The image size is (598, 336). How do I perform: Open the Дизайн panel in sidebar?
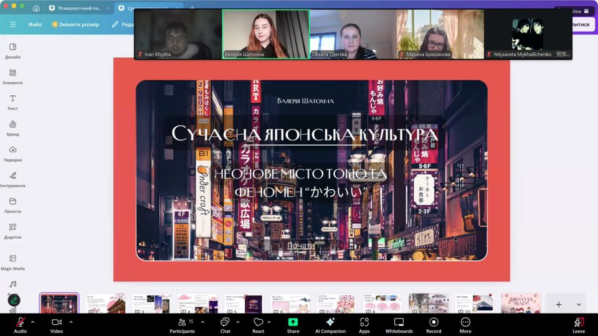coord(12,50)
